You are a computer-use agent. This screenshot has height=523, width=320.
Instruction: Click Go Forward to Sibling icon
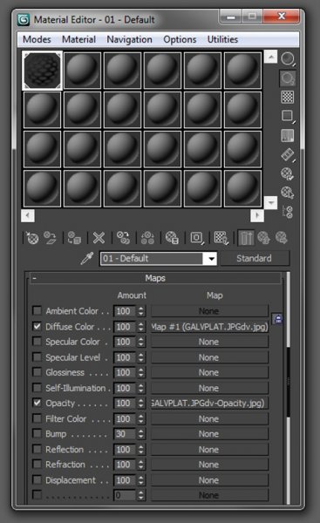click(282, 238)
